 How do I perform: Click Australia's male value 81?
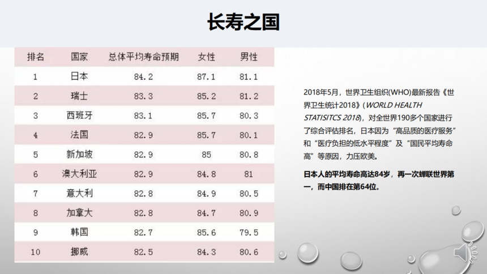249,174
